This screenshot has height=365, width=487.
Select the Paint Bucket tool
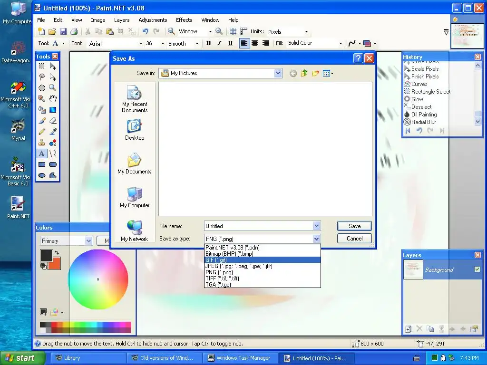tap(42, 110)
